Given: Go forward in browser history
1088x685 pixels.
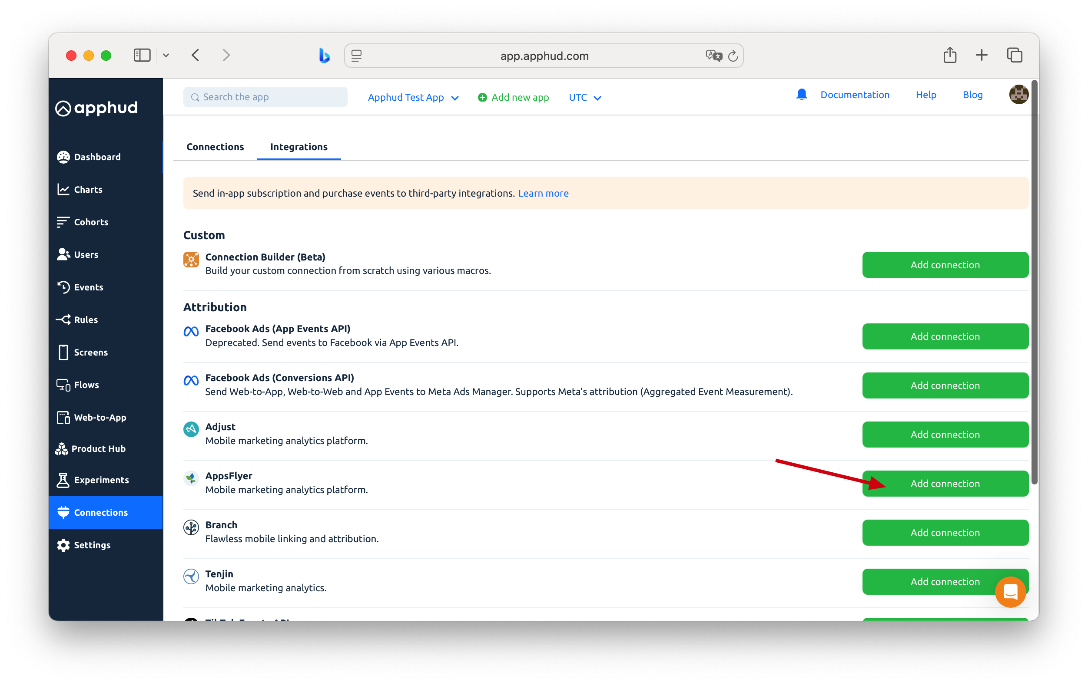Looking at the screenshot, I should [226, 56].
